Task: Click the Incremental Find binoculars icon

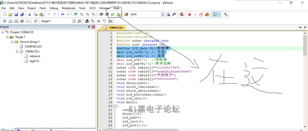Action: pyautogui.click(x=174, y=14)
